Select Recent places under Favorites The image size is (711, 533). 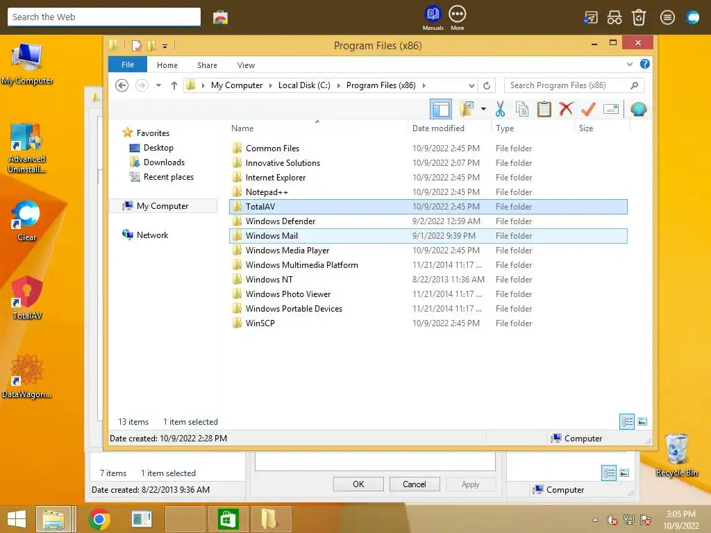(168, 177)
